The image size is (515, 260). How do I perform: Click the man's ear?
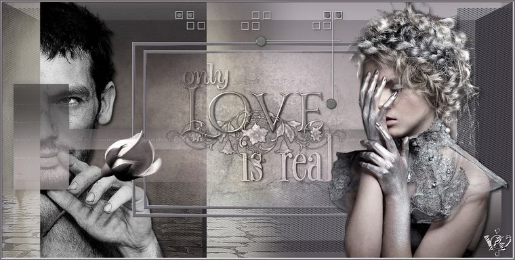(107, 103)
